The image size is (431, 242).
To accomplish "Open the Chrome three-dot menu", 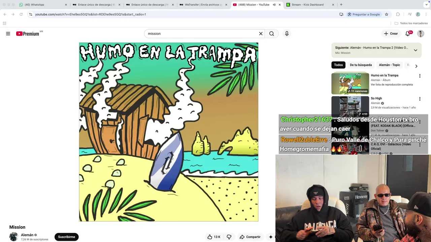I will point(426,14).
